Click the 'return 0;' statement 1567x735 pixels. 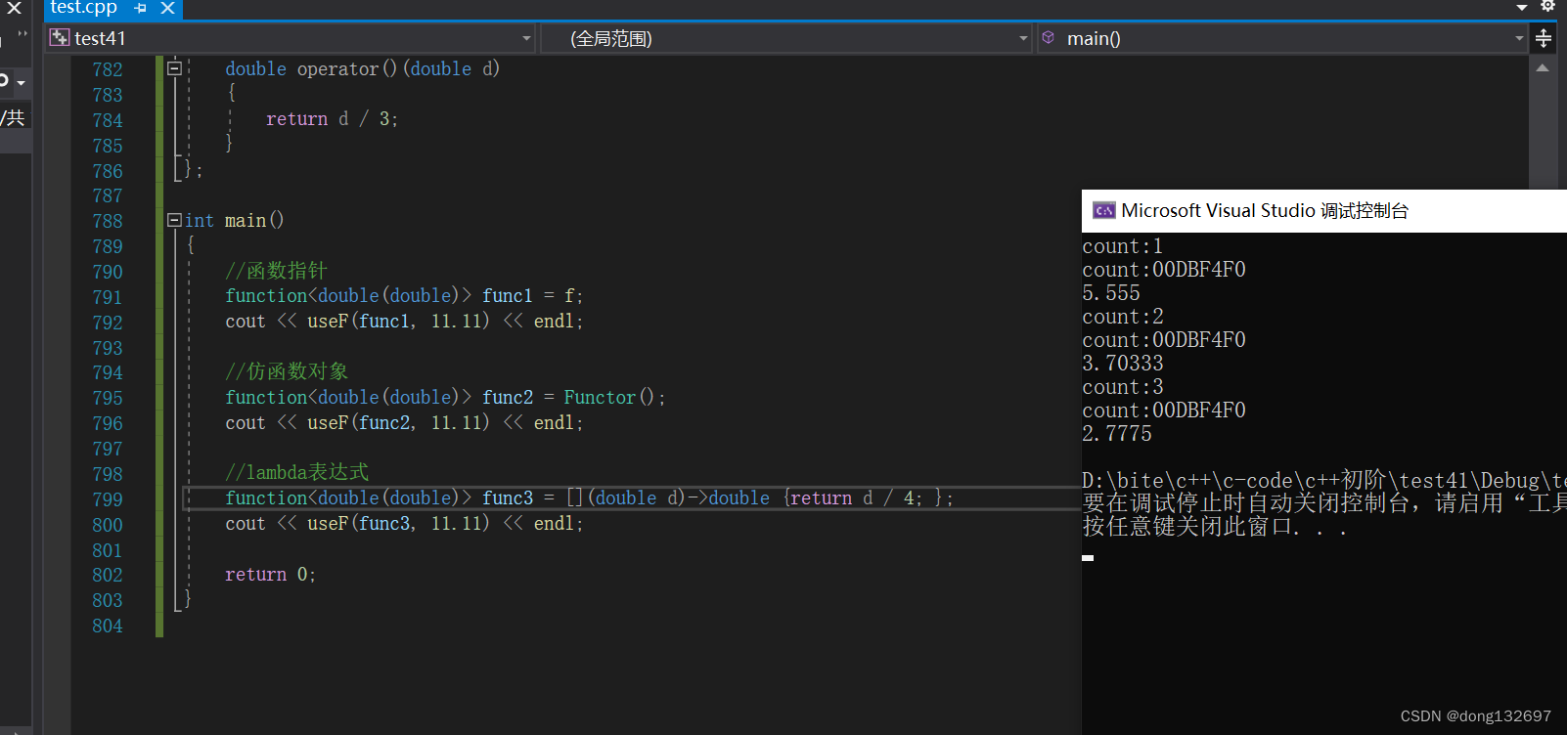coord(270,574)
